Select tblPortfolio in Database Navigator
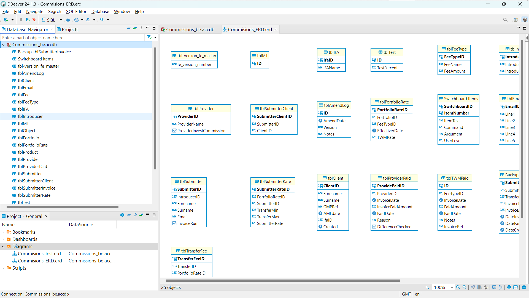 [28, 138]
